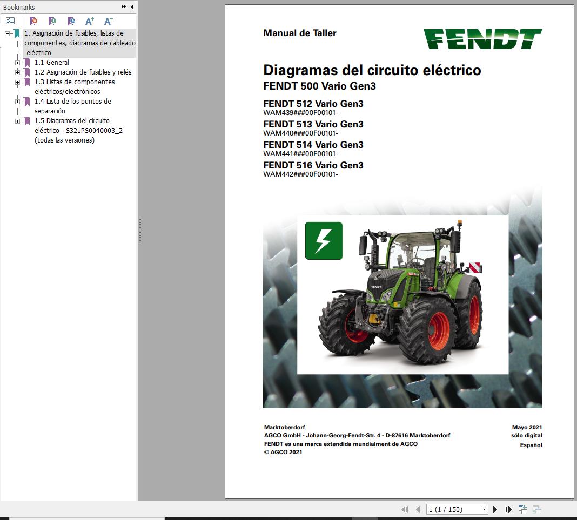The image size is (577, 520).
Task: Click the panel splitter handle dots
Action: coord(140,231)
